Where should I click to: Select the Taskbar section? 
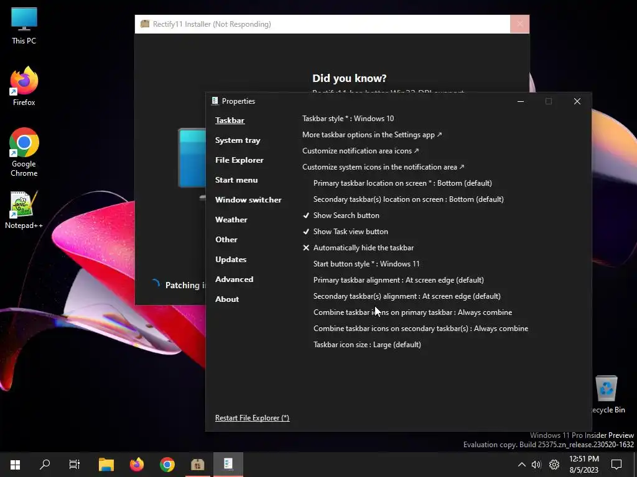pos(230,120)
